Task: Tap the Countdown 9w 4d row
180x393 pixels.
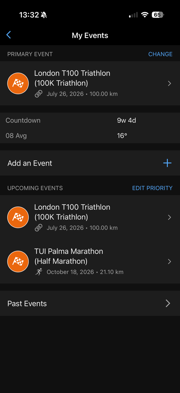Action: coord(90,121)
